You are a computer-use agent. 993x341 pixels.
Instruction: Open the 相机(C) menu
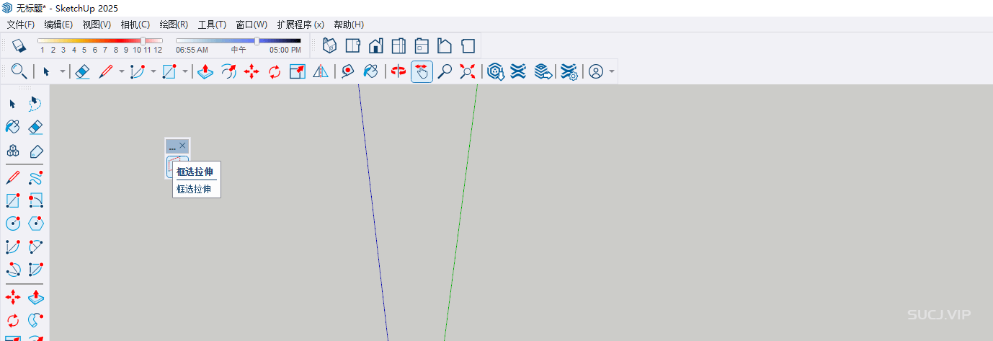coord(135,25)
